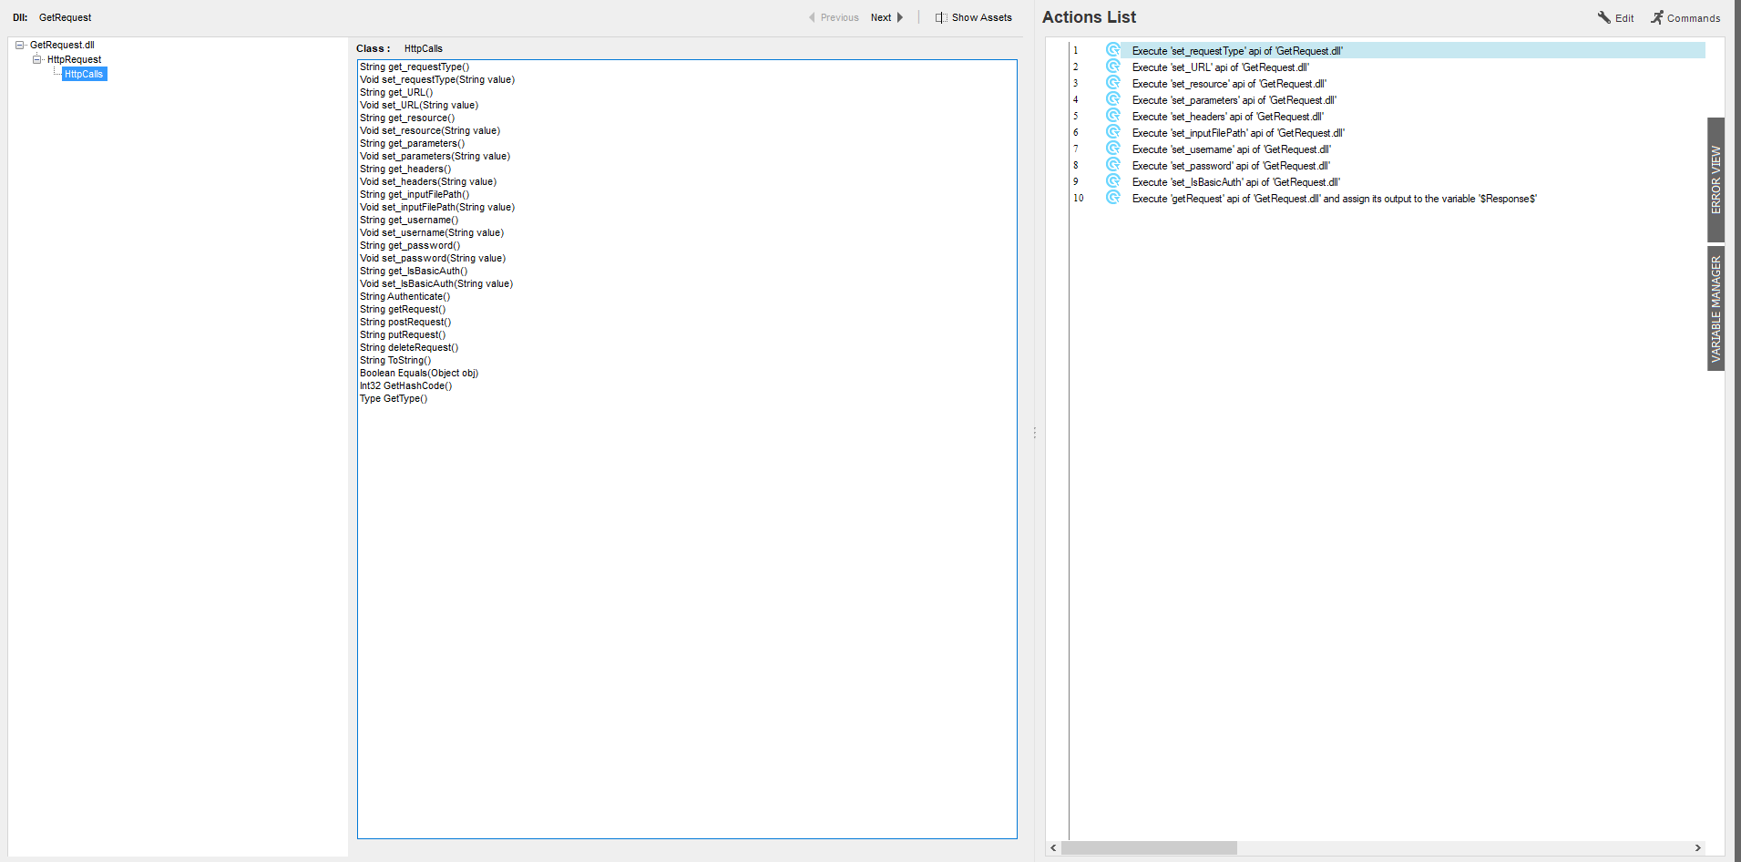The height and width of the screenshot is (862, 1741).
Task: Click the command icon for 'set_IsBasicAuth' action
Action: pyautogui.click(x=1112, y=181)
